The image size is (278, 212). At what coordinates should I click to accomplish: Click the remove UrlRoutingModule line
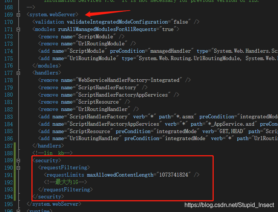[x=87, y=44]
